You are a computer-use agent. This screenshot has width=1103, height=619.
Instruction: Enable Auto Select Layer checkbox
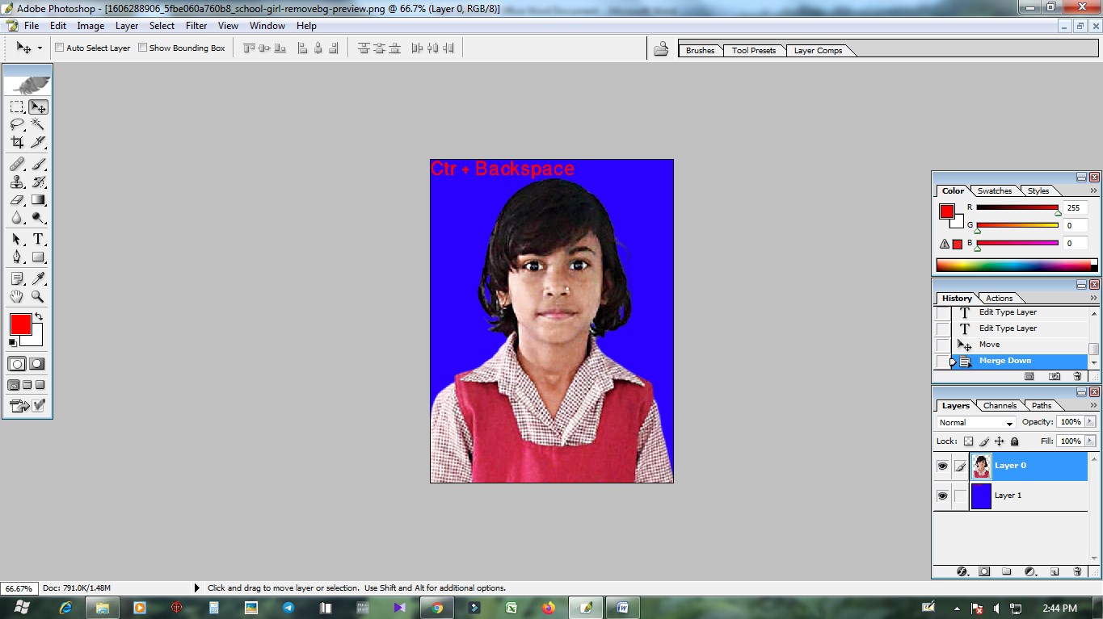click(59, 48)
